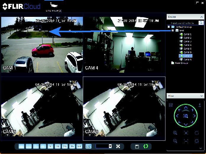
Task: Collapse the test device node
Action: coord(173,30)
